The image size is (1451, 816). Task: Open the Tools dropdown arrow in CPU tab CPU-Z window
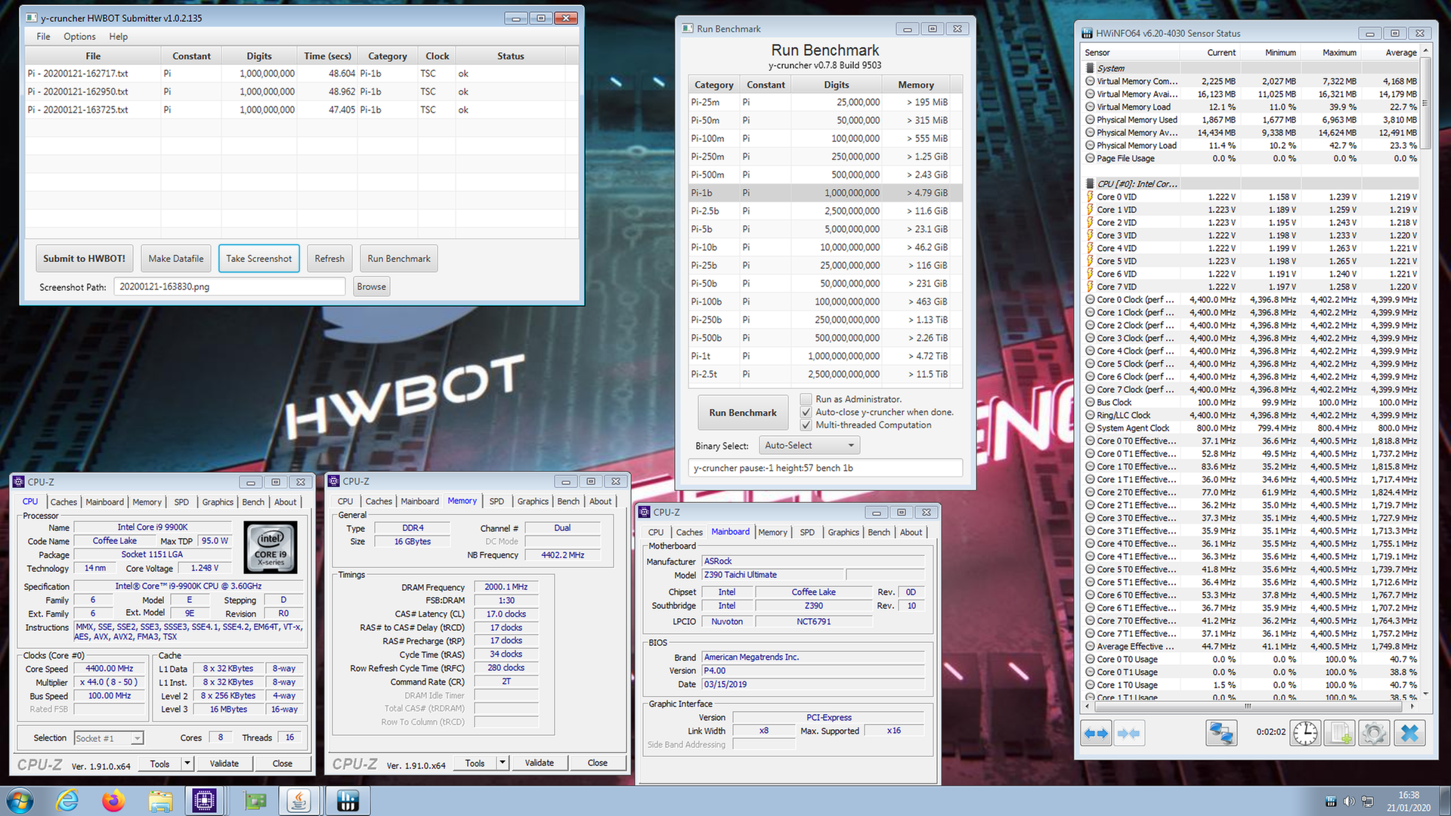coord(187,764)
